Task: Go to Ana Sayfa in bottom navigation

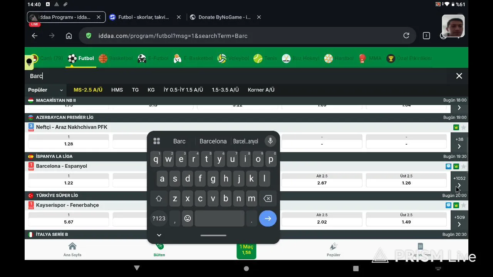Action: 72,250
